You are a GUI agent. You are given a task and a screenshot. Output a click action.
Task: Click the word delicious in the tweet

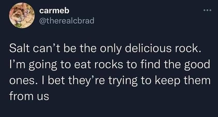(148, 48)
